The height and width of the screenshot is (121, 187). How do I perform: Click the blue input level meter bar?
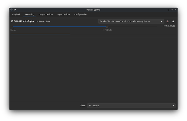41,34
